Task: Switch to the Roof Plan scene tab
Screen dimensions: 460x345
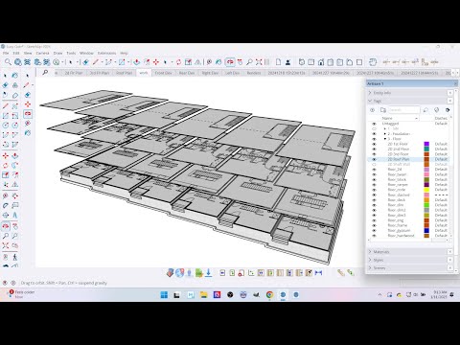Action: pos(124,73)
